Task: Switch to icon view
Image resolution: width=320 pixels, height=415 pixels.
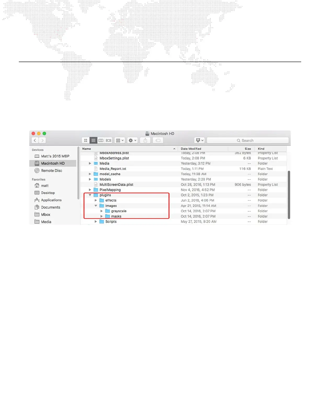Action: (x=85, y=140)
